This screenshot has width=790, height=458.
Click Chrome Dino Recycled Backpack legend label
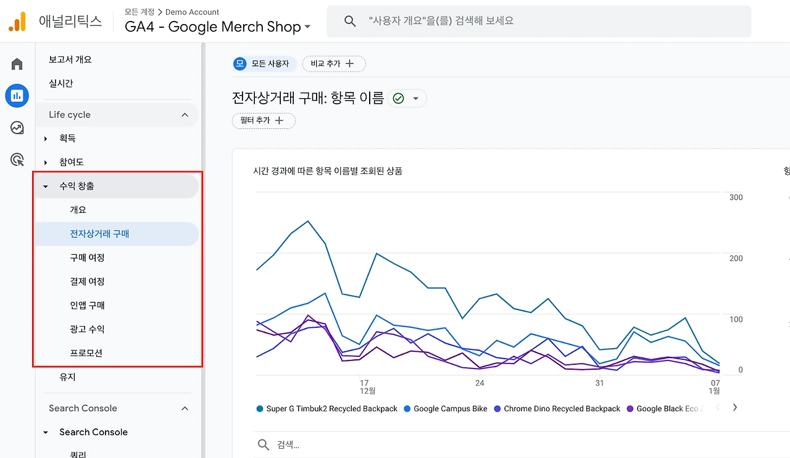[x=562, y=409]
